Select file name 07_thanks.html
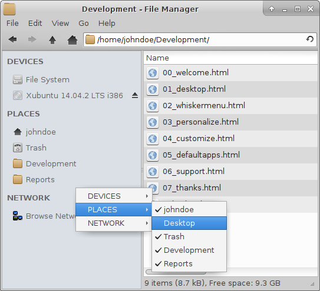Image resolution: width=320 pixels, height=291 pixels. 192,188
